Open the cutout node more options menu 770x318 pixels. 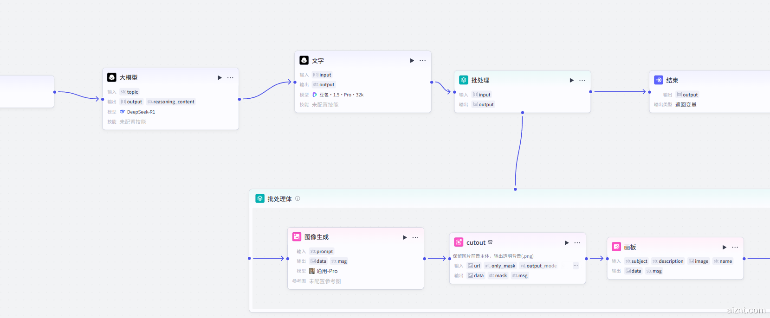(577, 243)
